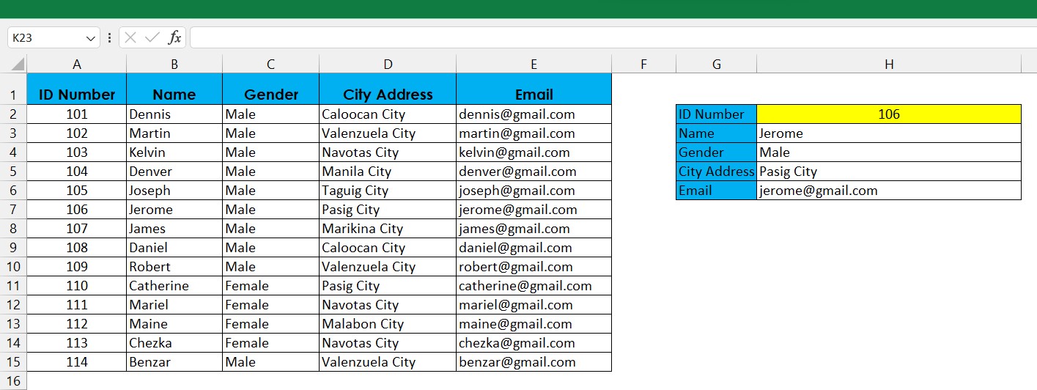This screenshot has width=1037, height=390.
Task: Click inside the formula bar input
Action: point(613,37)
